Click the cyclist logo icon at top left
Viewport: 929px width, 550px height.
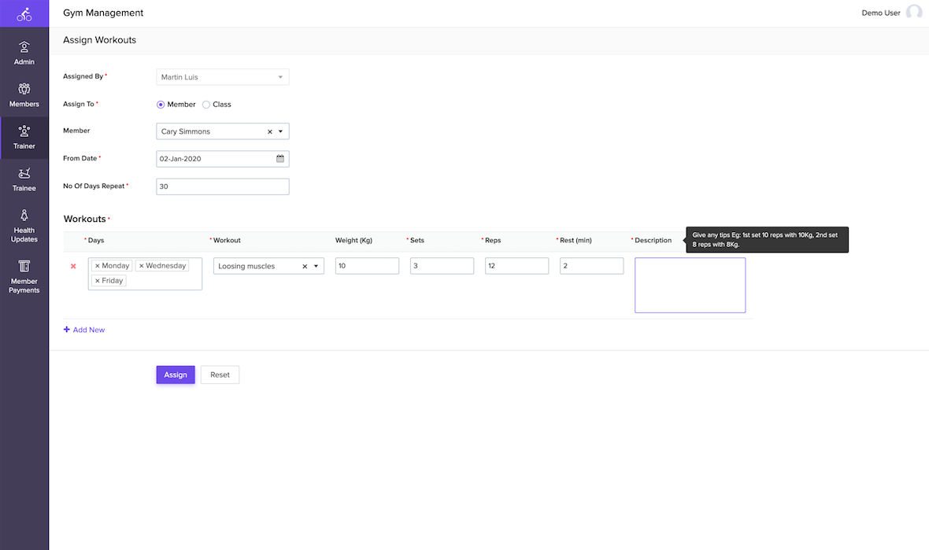tap(24, 13)
